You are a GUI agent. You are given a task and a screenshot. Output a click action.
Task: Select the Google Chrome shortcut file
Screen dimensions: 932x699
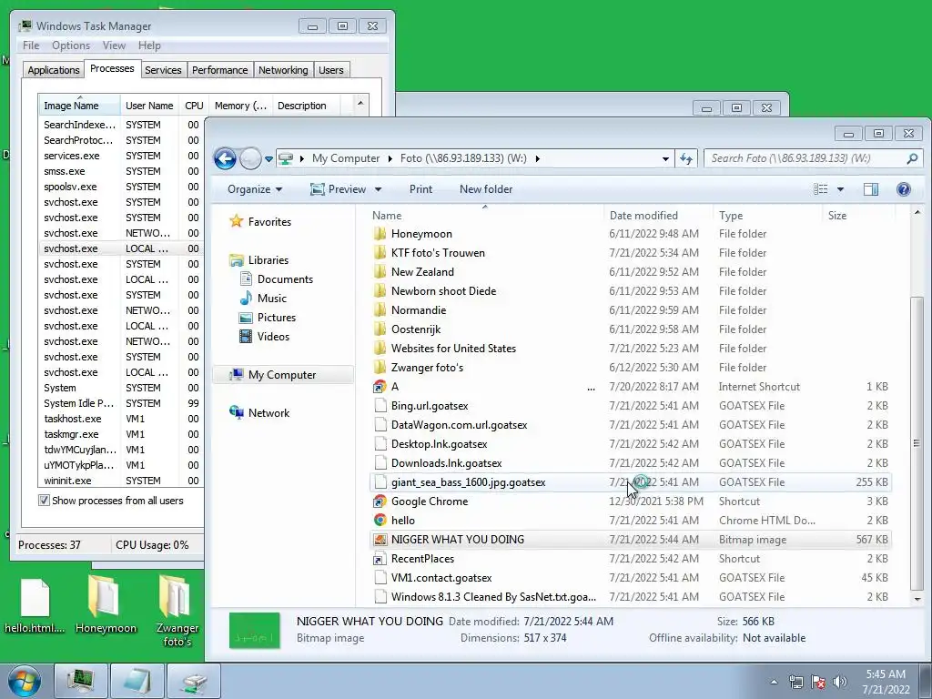[x=430, y=501]
